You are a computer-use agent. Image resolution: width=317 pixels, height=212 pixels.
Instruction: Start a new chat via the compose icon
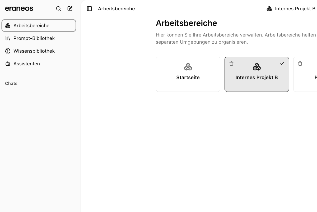(x=70, y=8)
